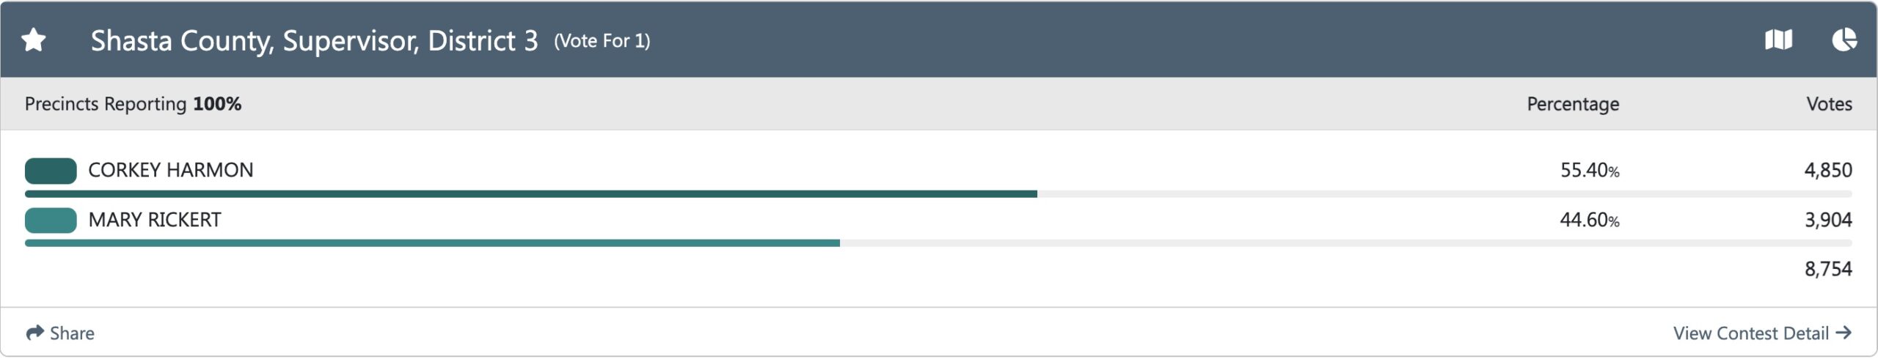Click the Precincts Reporting 100% label
The width and height of the screenshot is (1878, 359).
[x=133, y=104]
